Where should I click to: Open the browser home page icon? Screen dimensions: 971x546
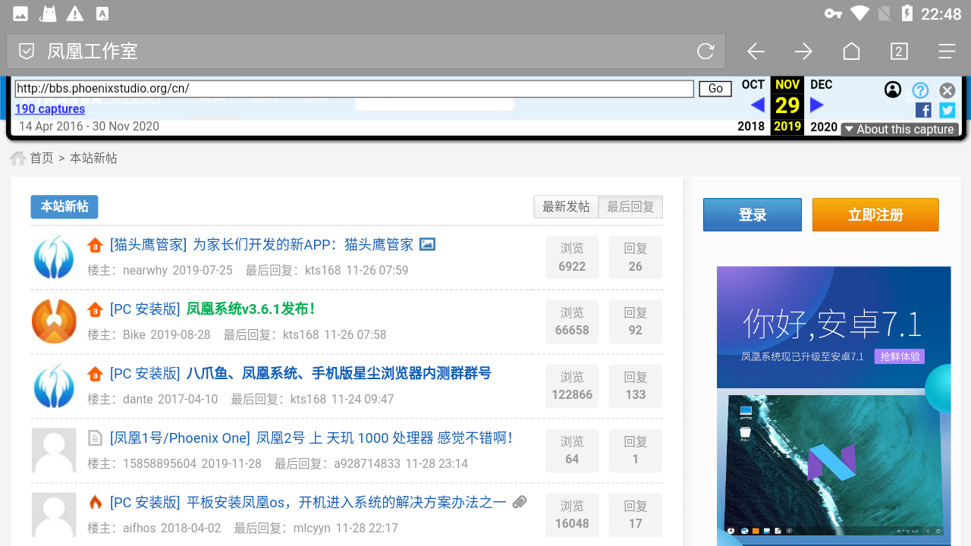click(x=851, y=52)
